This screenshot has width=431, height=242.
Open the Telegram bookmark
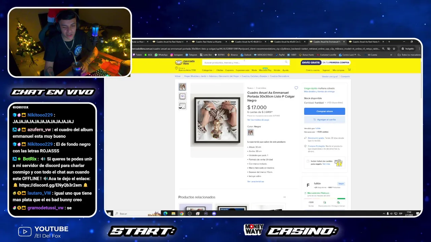pos(191,55)
